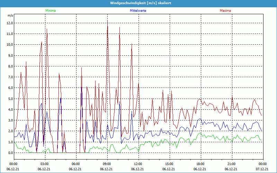Select the 10,0 value on y-axis

point(10,45)
